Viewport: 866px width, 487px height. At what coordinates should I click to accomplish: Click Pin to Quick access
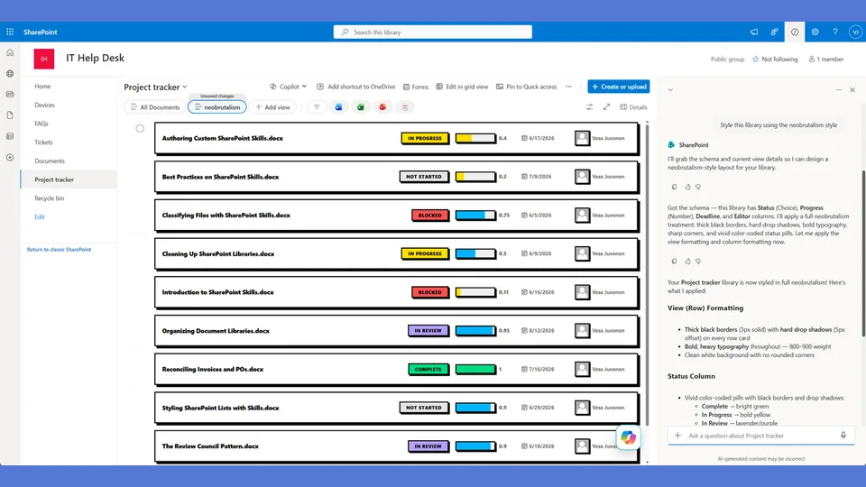pos(526,87)
